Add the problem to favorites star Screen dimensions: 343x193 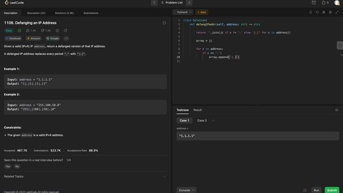(57, 31)
